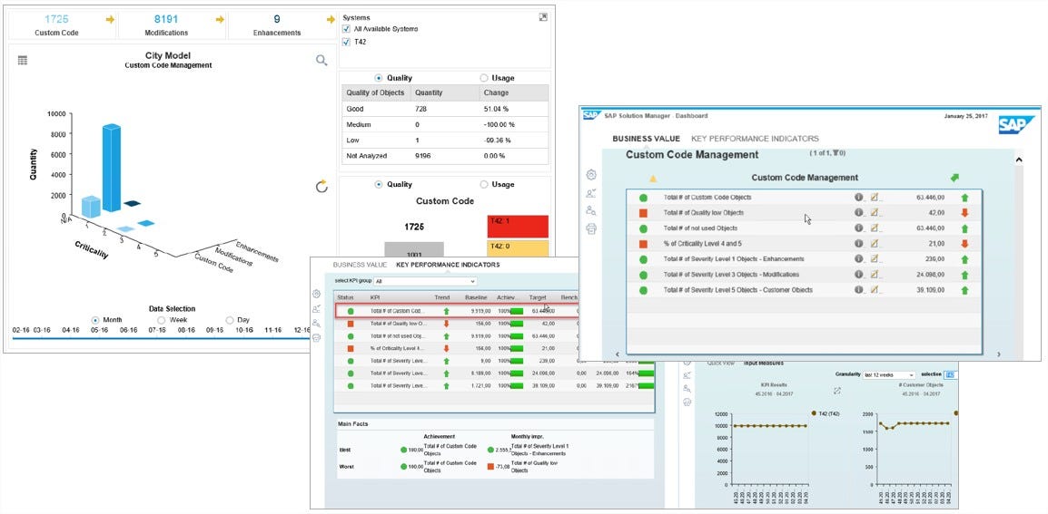Sort KPI table by Trend column header
1048x514 pixels.
(x=442, y=297)
